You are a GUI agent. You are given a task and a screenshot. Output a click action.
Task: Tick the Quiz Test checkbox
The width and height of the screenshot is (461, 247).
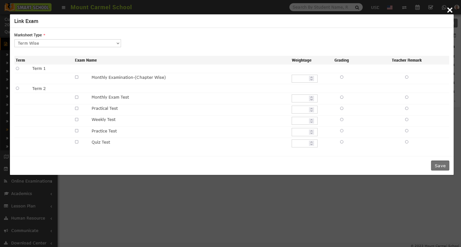[x=77, y=142]
